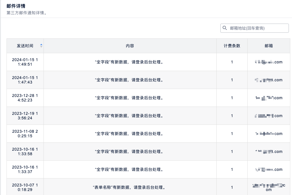Click the 内容 column header

point(130,46)
